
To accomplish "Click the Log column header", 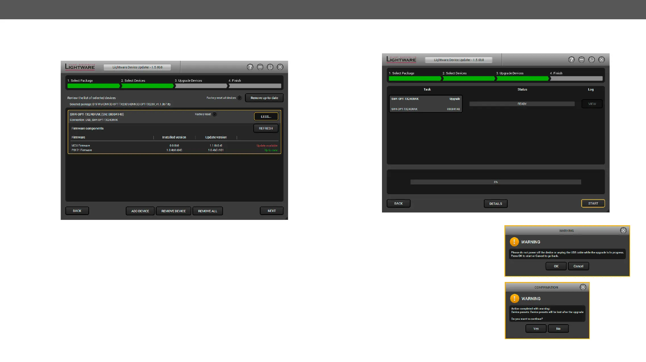I will (591, 89).
